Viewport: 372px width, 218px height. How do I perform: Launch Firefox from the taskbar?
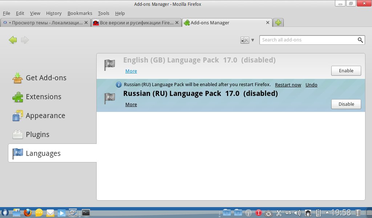[x=28, y=213]
